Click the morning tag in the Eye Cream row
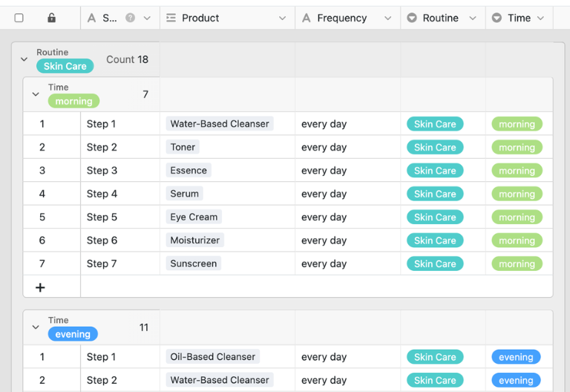Image resolution: width=570 pixels, height=392 pixels. [x=517, y=217]
